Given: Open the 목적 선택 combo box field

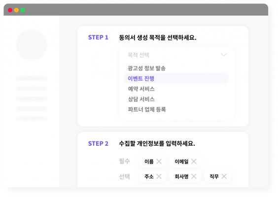Looking at the screenshot, I should tap(177, 55).
